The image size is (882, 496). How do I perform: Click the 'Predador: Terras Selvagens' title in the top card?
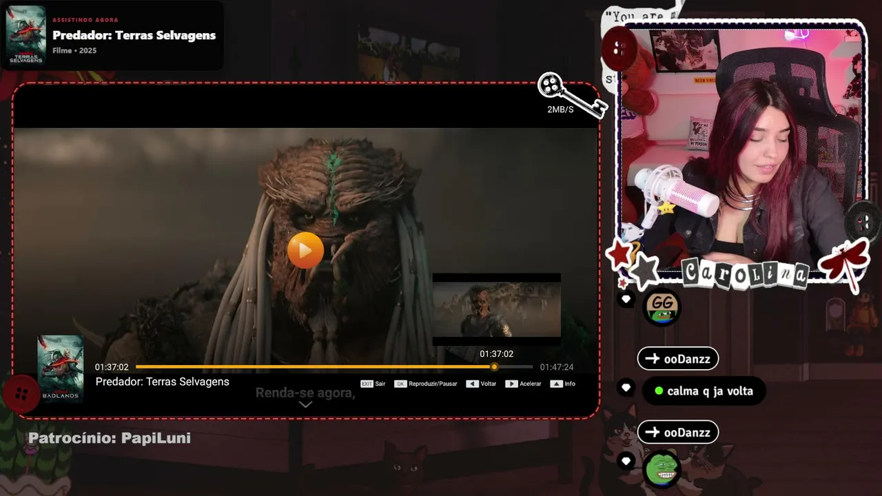coord(134,35)
